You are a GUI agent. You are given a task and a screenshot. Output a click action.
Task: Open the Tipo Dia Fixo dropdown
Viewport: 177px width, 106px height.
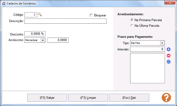(x=162, y=43)
